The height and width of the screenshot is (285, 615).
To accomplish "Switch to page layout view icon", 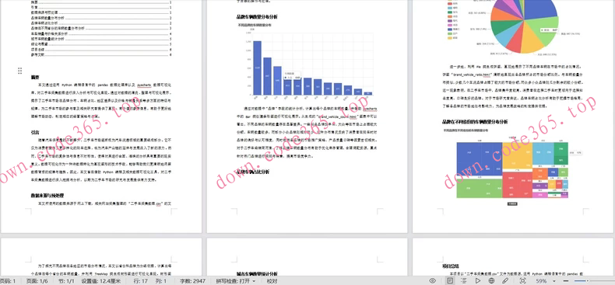I will pos(450,280).
